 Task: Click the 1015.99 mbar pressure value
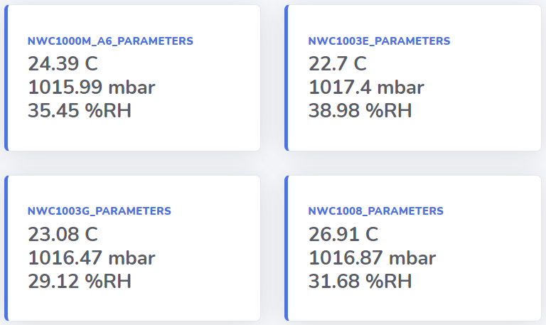click(91, 87)
